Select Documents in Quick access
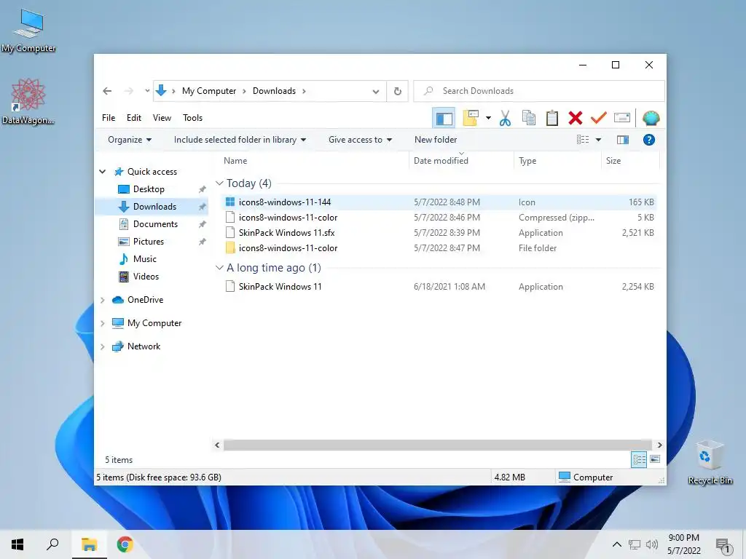Screen dimensions: 746x559 pos(155,224)
